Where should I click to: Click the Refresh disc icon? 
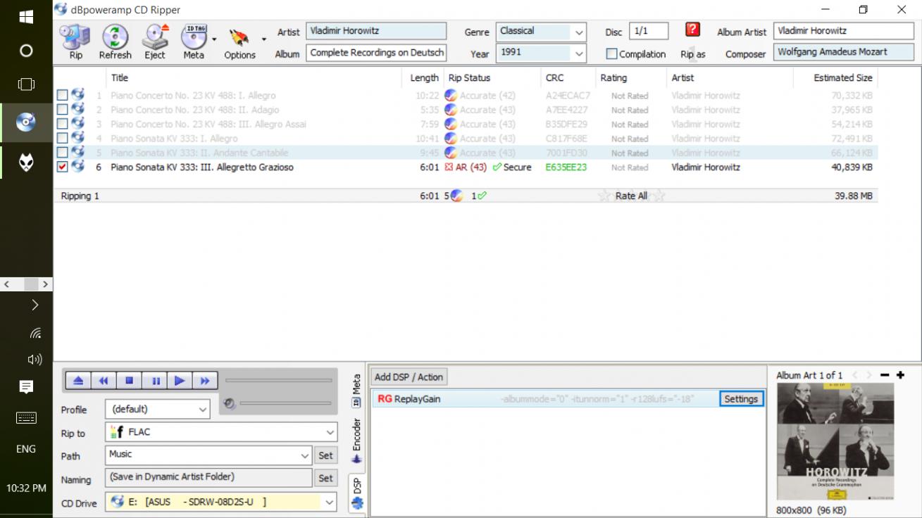(x=115, y=42)
